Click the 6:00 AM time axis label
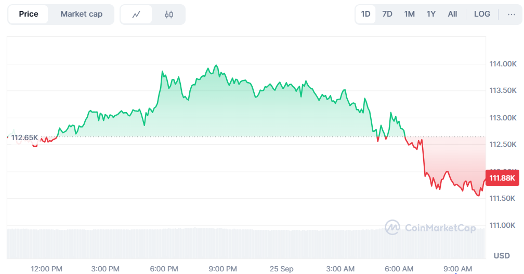 pos(399,268)
